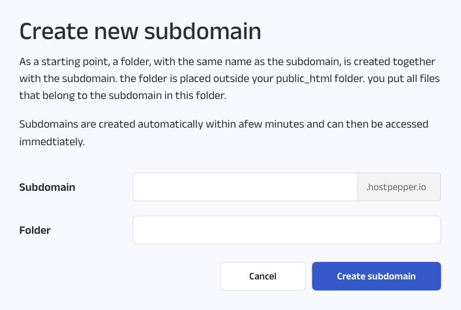Click the word "new" in the title
461x310 pixels.
point(119,31)
